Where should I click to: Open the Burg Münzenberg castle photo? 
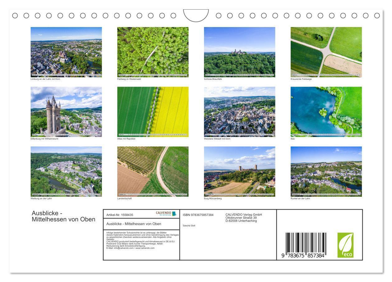240,171
